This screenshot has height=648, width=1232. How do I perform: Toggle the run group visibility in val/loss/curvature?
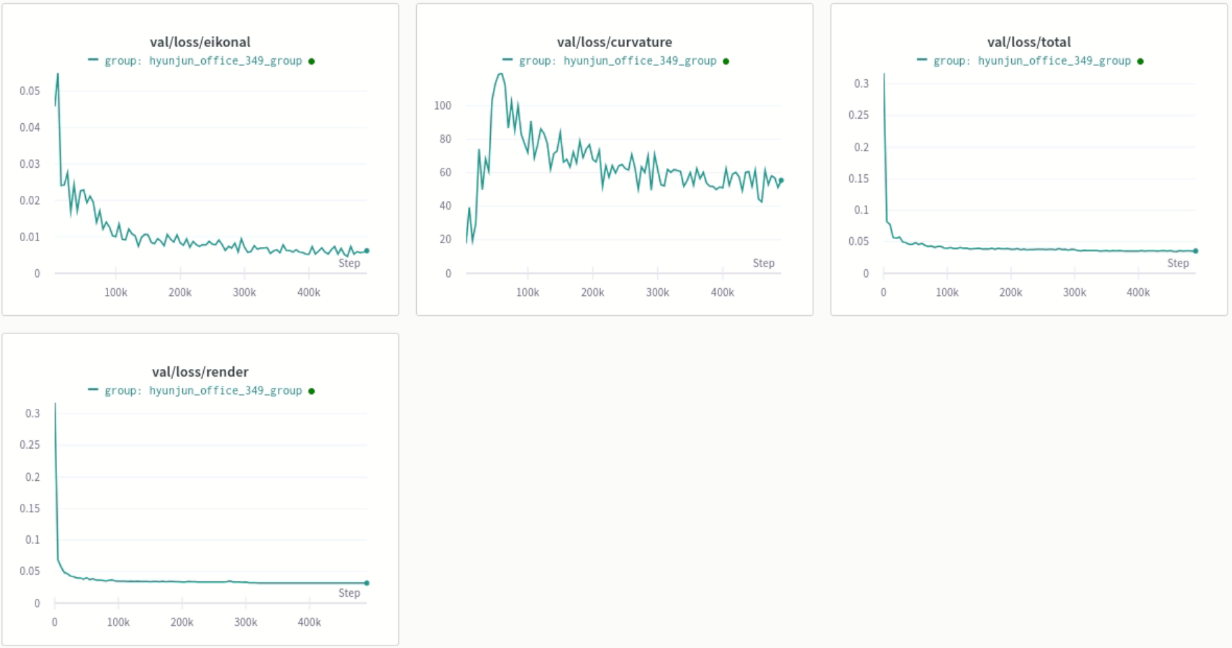(x=616, y=60)
